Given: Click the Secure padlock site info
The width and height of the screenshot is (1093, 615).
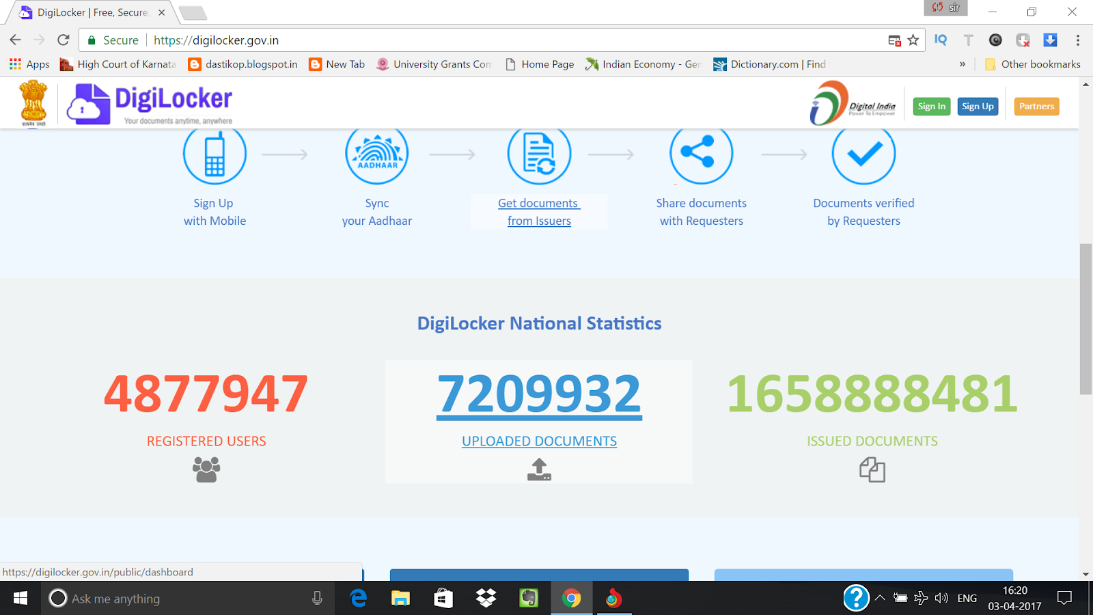Looking at the screenshot, I should [x=113, y=40].
